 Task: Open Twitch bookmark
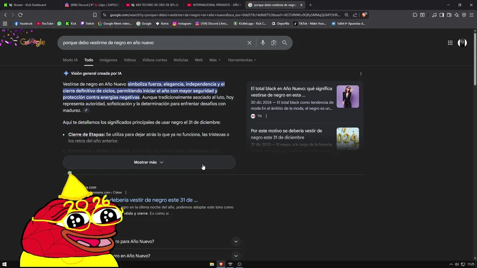point(87,23)
